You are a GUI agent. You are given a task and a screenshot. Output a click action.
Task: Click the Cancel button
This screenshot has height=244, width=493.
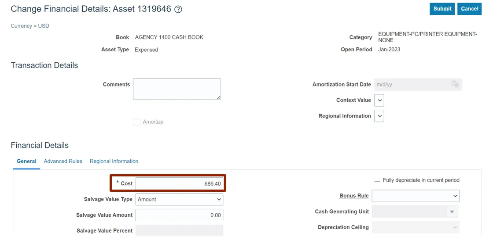(469, 9)
